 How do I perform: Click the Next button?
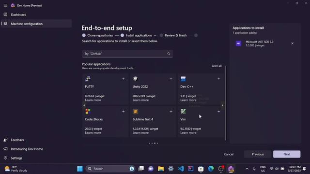coord(287,154)
